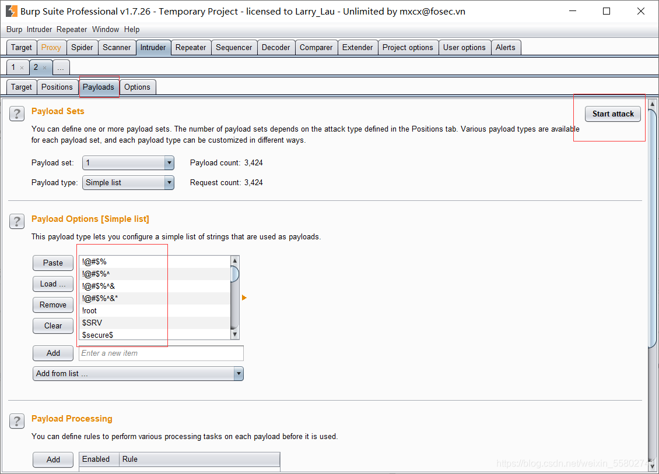This screenshot has width=659, height=474.
Task: Select payload item !@#$%
Action: pos(155,262)
